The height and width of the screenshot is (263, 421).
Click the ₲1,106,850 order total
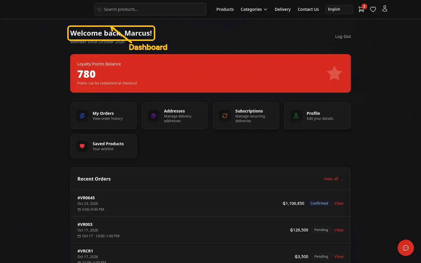(x=294, y=203)
